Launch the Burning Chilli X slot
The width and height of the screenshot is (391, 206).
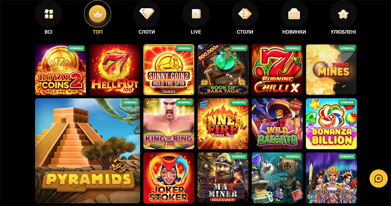(x=277, y=70)
